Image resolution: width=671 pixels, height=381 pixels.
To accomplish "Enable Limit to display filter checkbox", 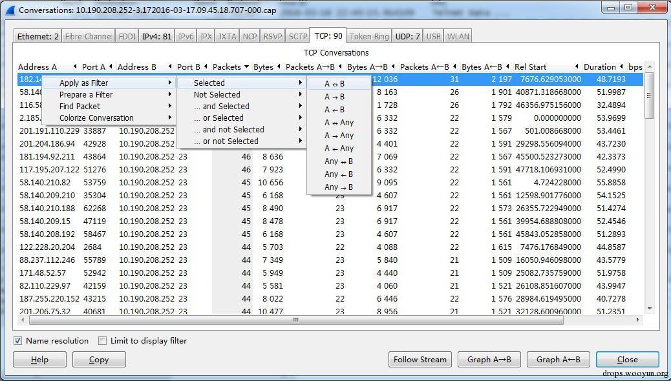I will [x=102, y=341].
